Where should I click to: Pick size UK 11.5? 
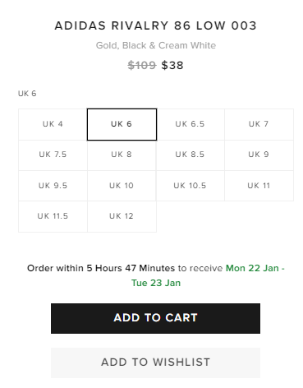click(53, 216)
